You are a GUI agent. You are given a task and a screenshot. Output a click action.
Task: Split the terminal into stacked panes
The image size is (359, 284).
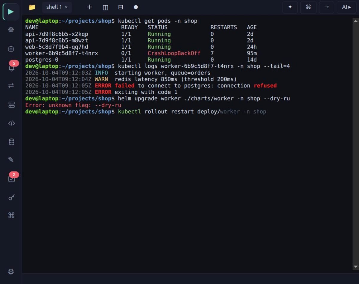pos(121,7)
